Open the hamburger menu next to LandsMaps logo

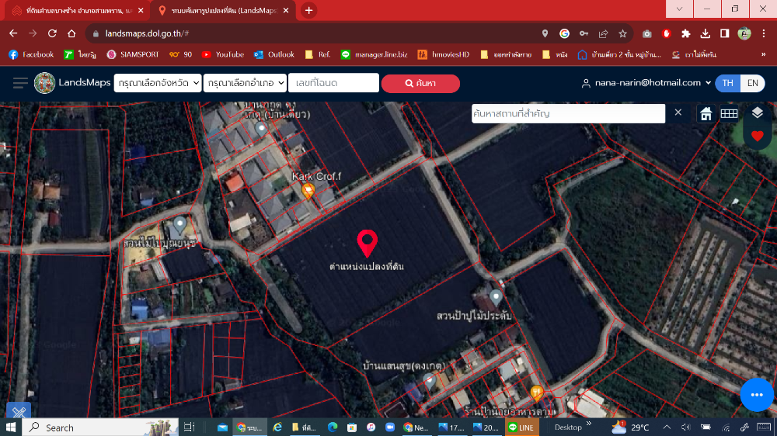coord(20,83)
